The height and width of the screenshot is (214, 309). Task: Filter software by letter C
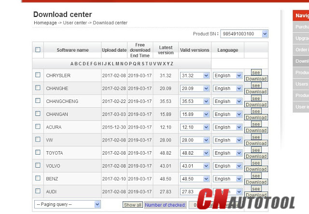[80, 64]
